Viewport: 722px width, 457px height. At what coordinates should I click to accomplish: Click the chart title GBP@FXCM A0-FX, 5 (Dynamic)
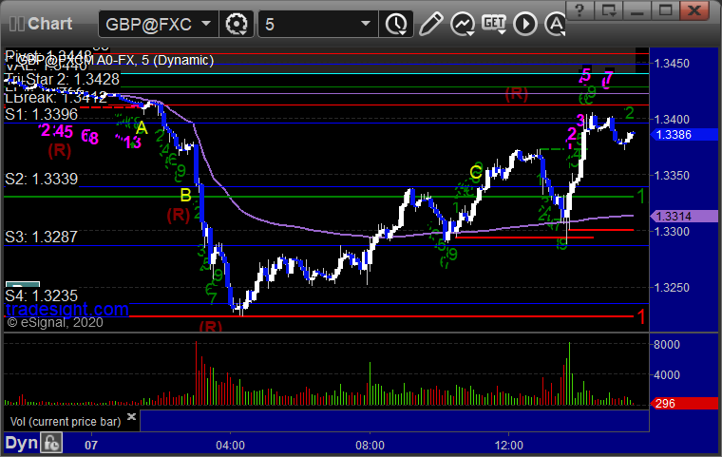(x=115, y=60)
